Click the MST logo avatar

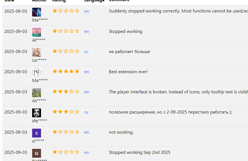tap(37, 73)
